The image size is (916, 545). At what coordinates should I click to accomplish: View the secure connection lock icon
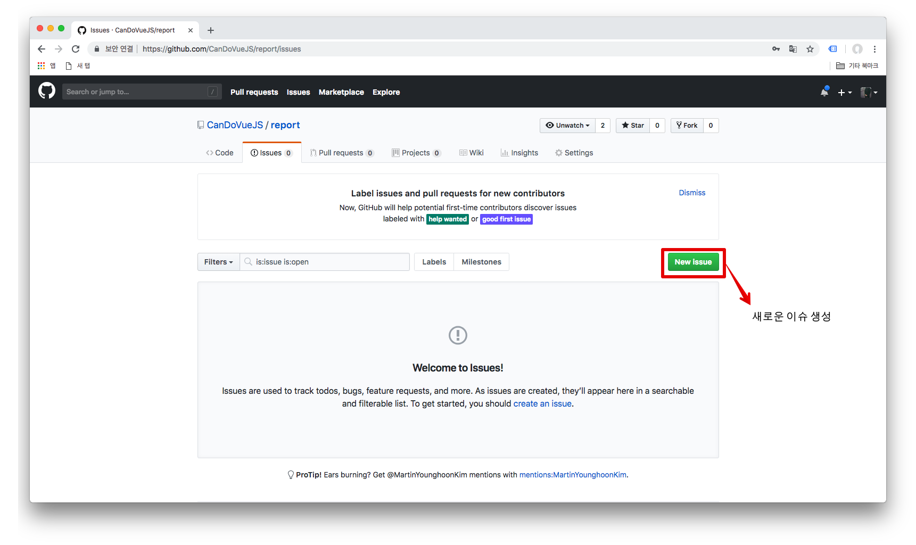coord(97,49)
